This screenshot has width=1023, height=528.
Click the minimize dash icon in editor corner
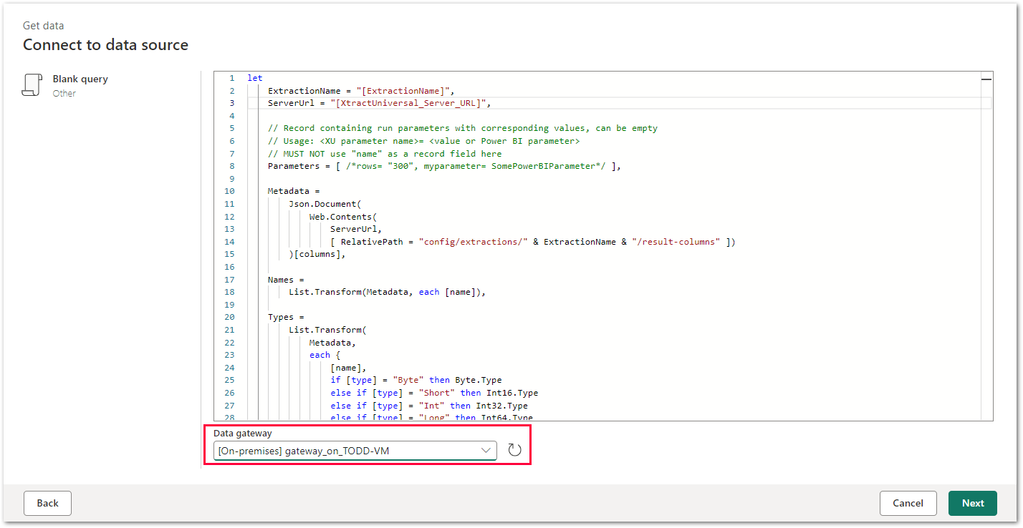(x=986, y=79)
